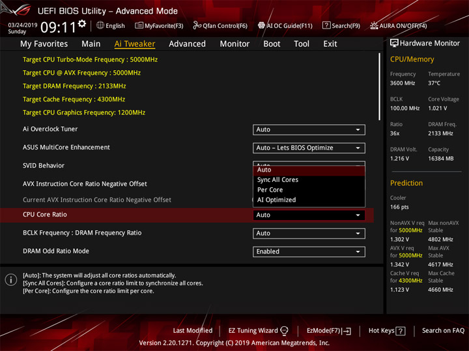The image size is (469, 351).
Task: Open the time settings gear icon
Action: [82, 23]
